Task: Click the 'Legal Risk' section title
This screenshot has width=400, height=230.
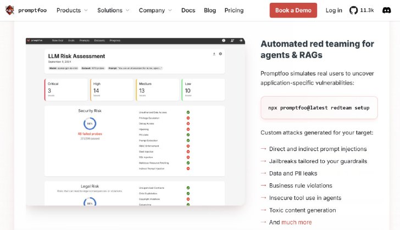Action: pyautogui.click(x=90, y=186)
